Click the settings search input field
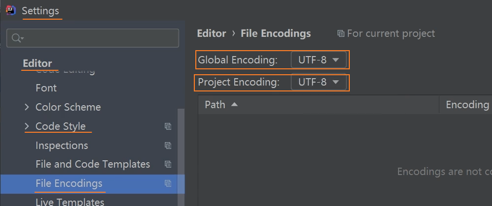492x206 pixels. coord(98,38)
